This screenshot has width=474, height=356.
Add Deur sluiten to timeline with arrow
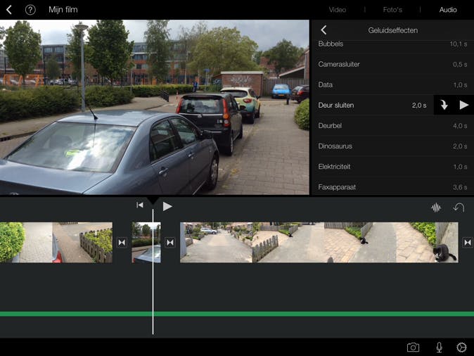[444, 105]
